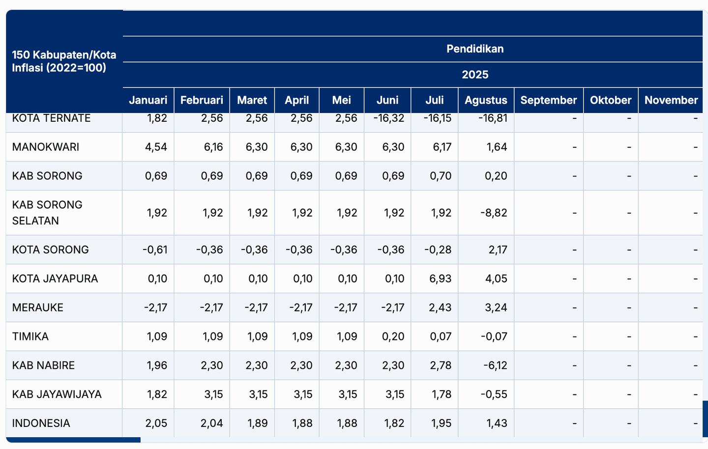Click the Januari column header

pyautogui.click(x=148, y=100)
